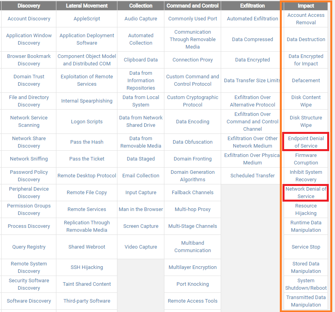Open the Scheduled Transfer technique
Image resolution: width=335 pixels, height=312 pixels.
pyautogui.click(x=252, y=176)
